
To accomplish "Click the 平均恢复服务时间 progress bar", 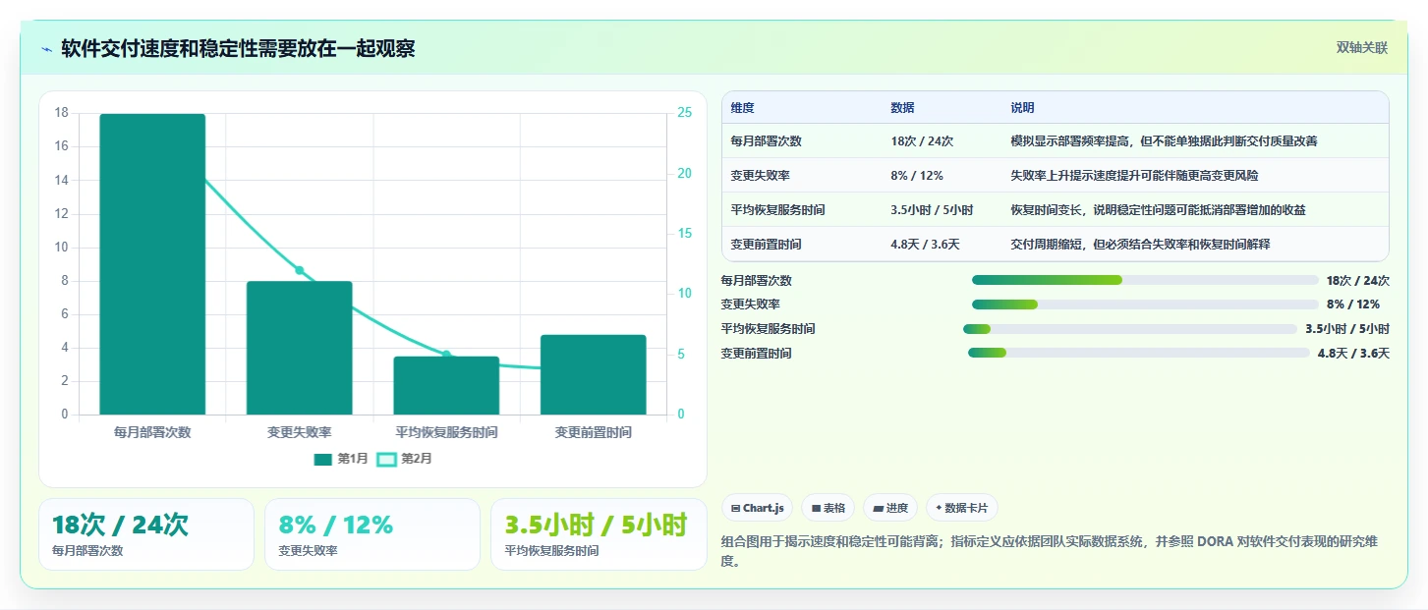I will tap(1130, 329).
